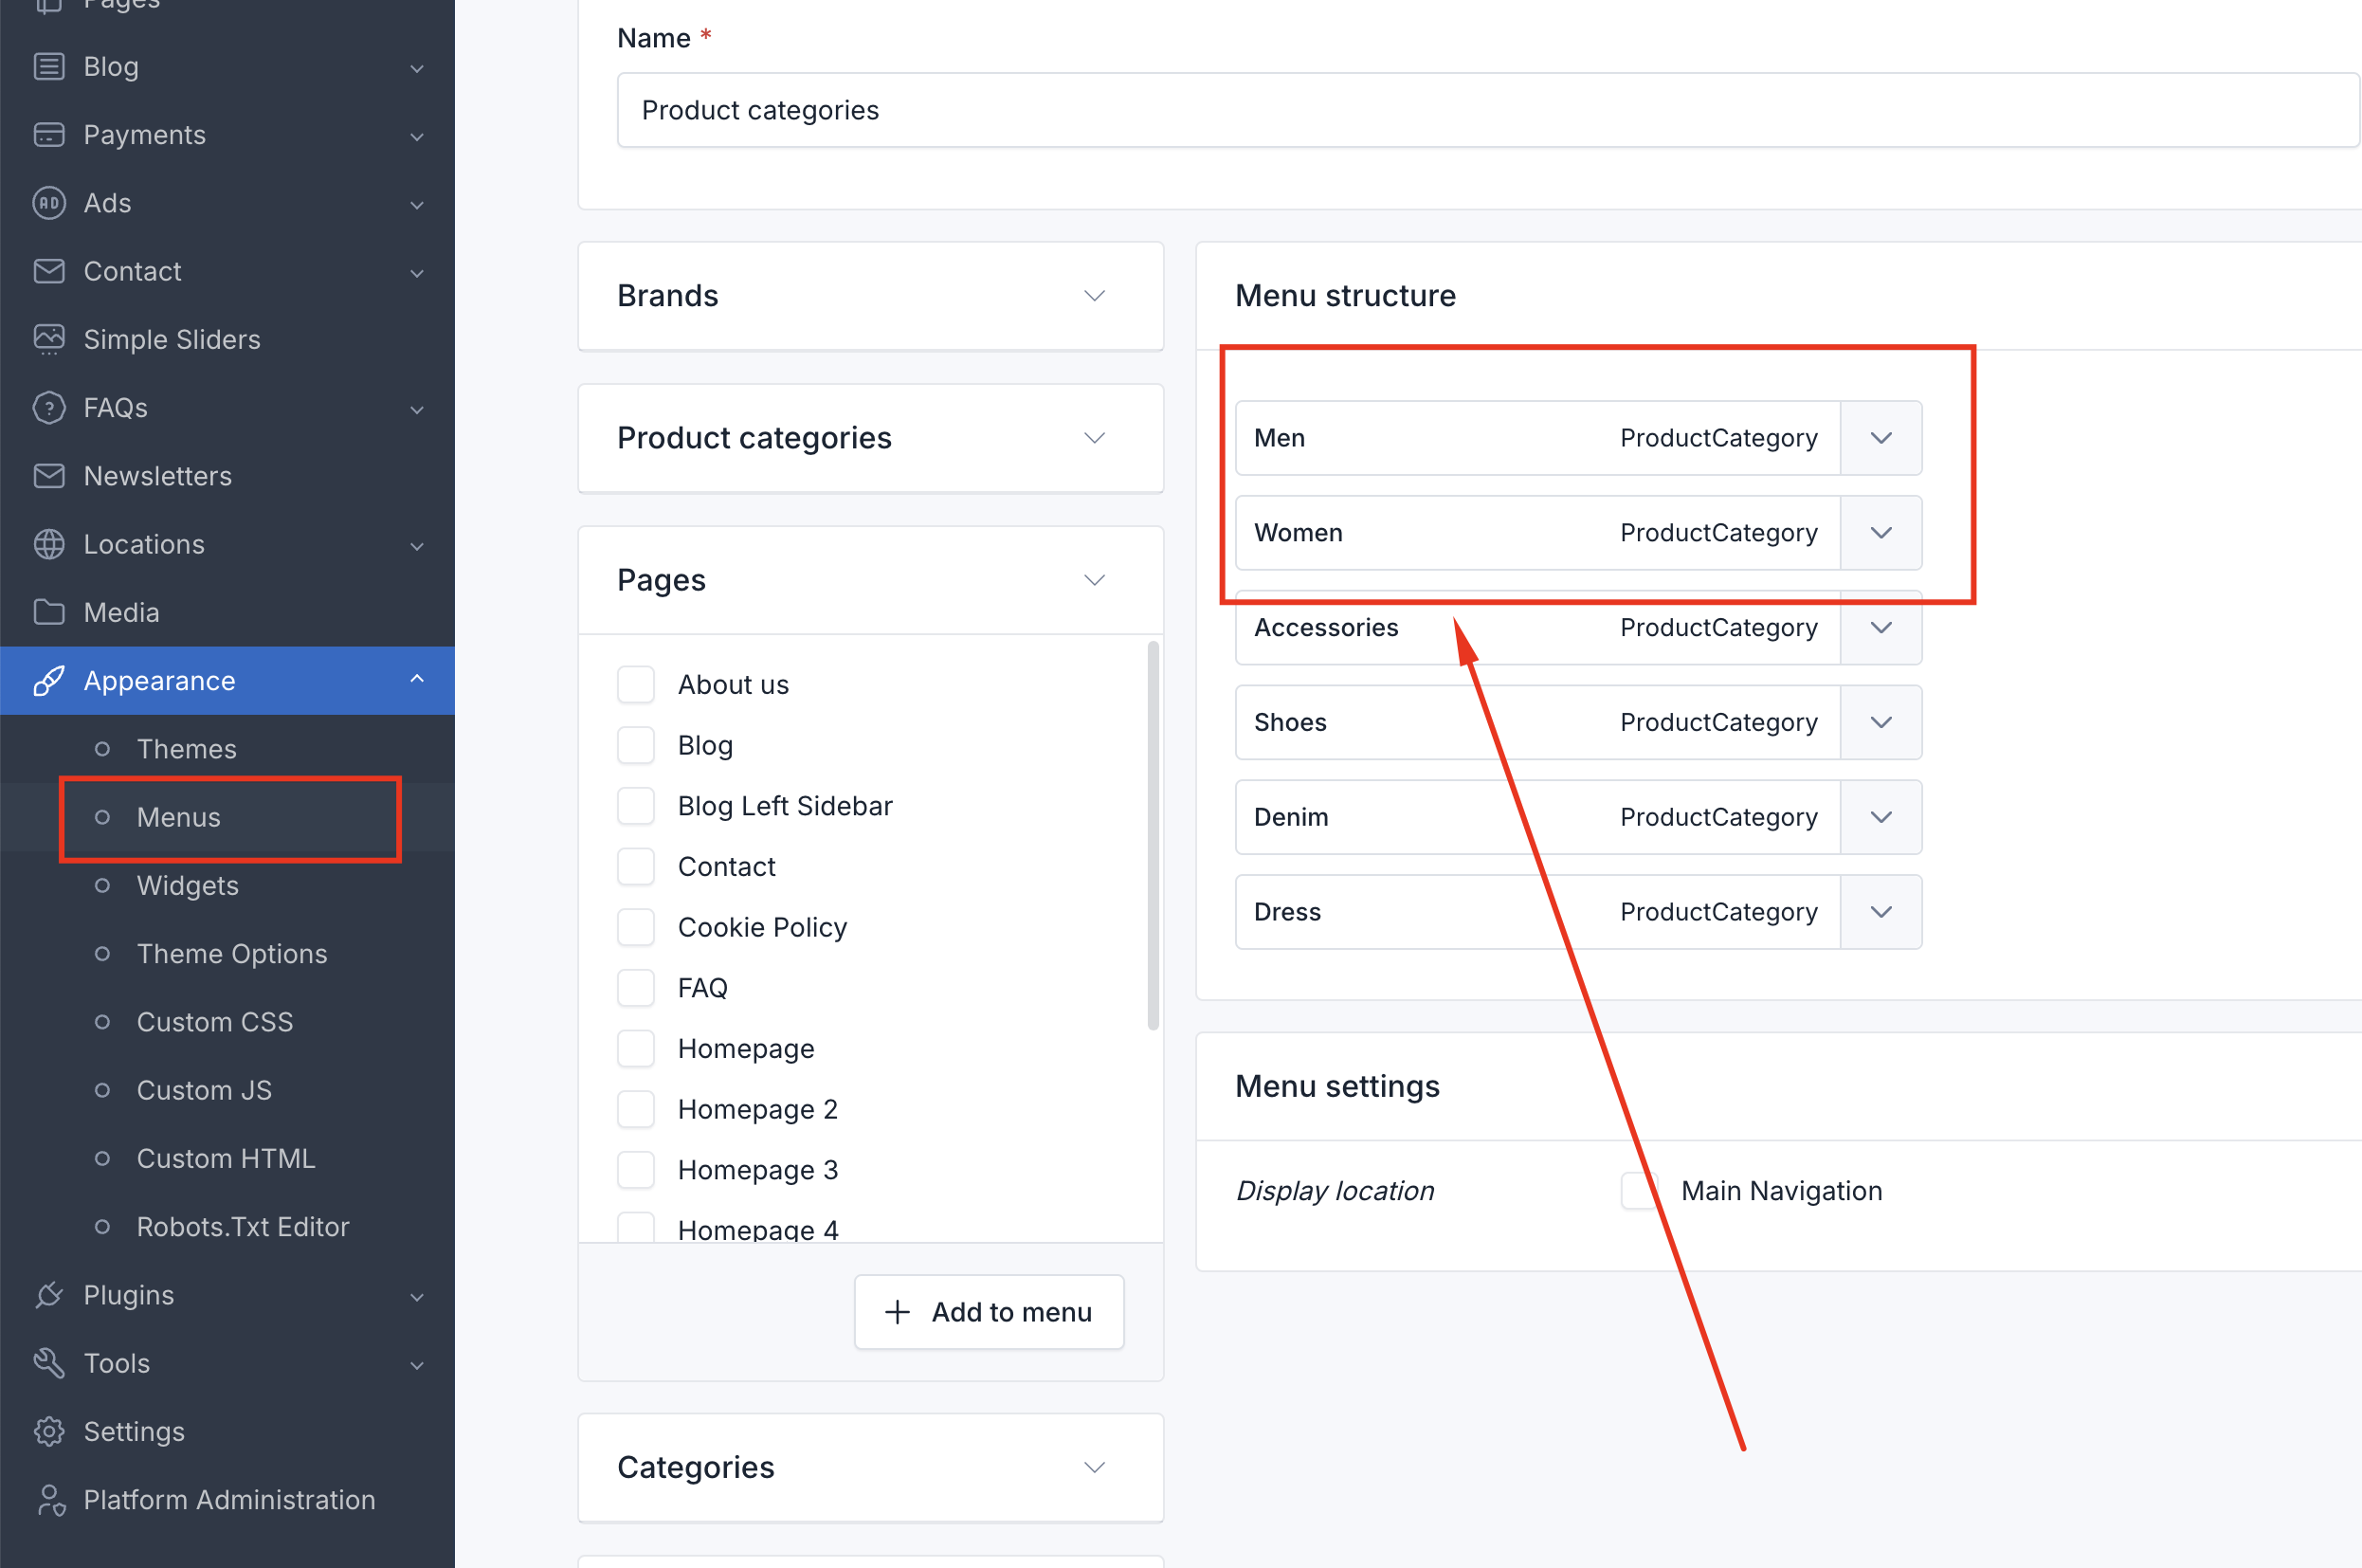The image size is (2362, 1568).
Task: Expand the Categories panel chevron
Action: click(1095, 1467)
